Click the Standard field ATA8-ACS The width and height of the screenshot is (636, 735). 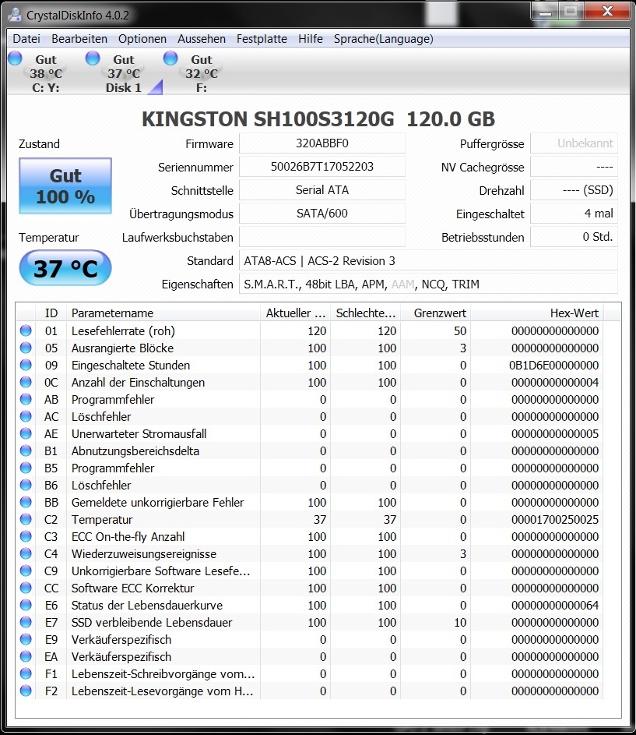point(428,260)
